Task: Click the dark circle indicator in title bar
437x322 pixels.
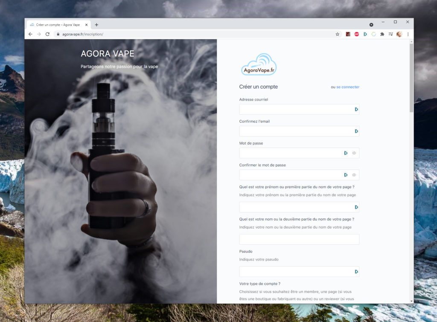Action: pos(371,25)
